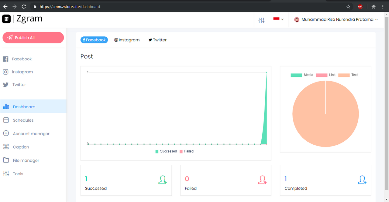Open the incognito profile icon
Screen dimensions: 389x202
coord(374,6)
